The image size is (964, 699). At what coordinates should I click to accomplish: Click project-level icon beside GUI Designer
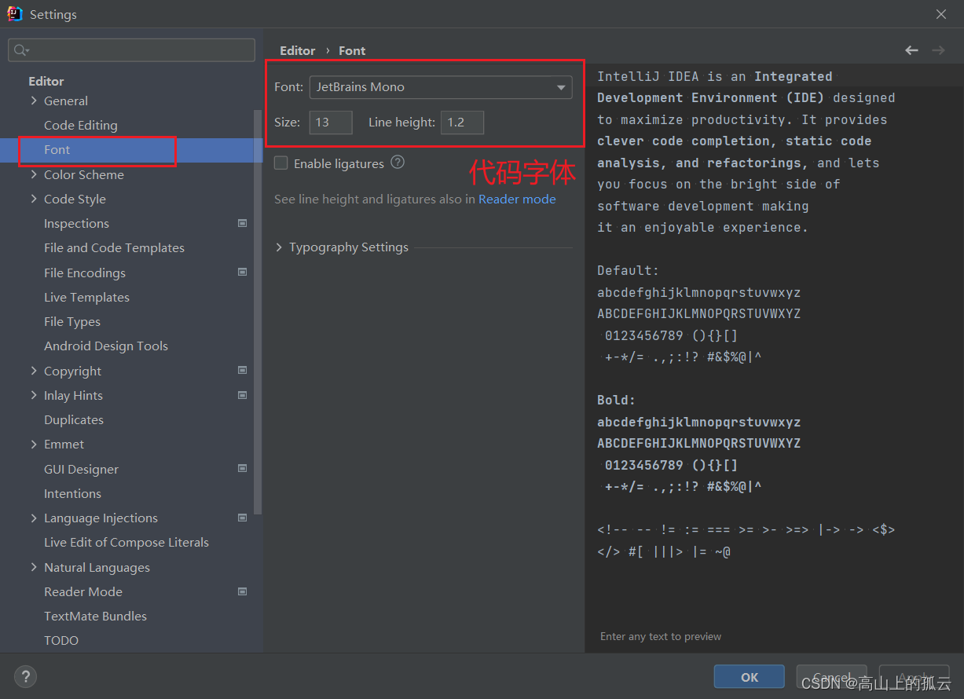click(243, 469)
